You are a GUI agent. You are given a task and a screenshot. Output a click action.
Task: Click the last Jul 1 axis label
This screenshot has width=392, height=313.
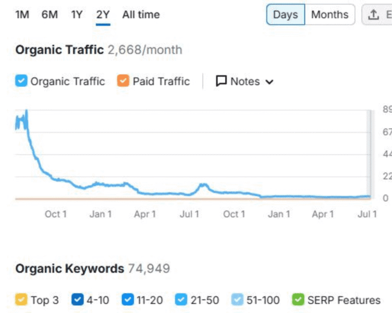367,214
